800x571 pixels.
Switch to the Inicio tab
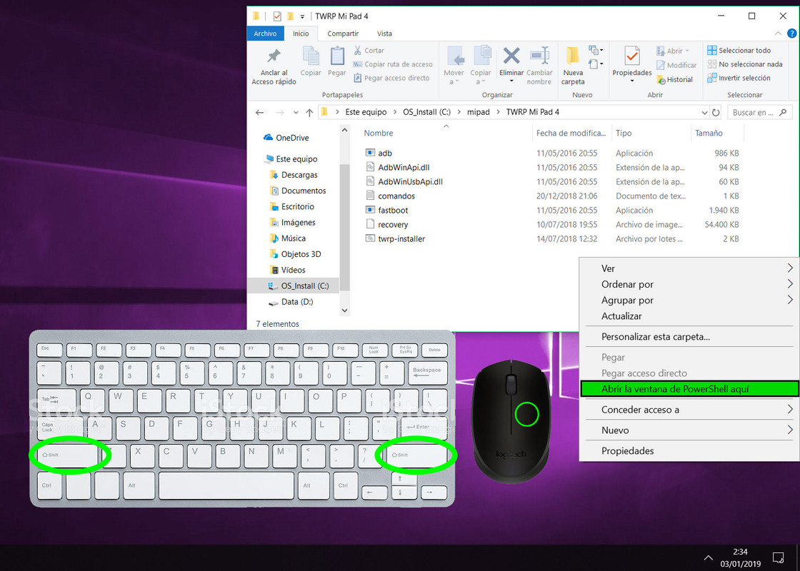[x=301, y=34]
